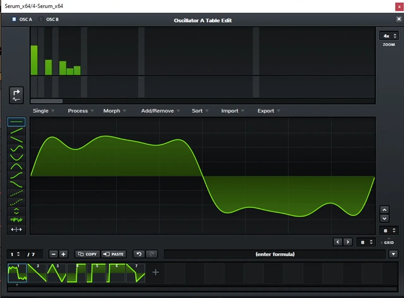
Task: Select the dotted curve draw tool
Action: [16, 202]
